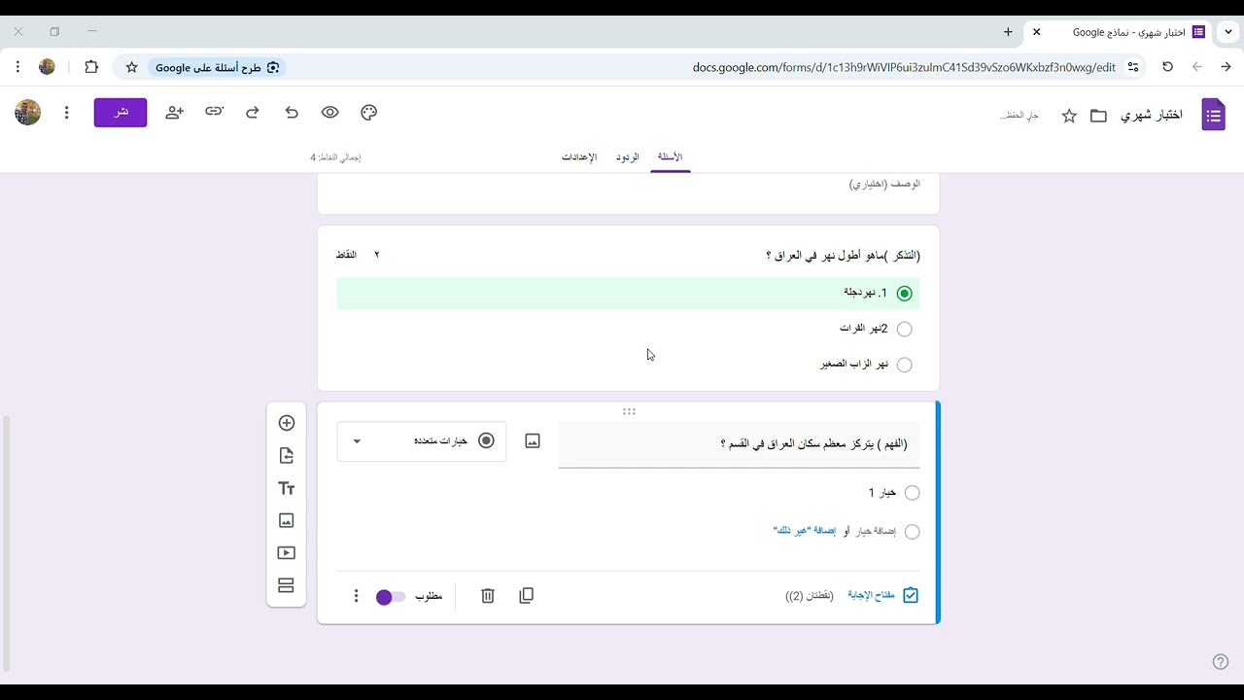Viewport: 1244px width, 700px height.
Task: Import questions from side toolbar
Action: [x=286, y=456]
